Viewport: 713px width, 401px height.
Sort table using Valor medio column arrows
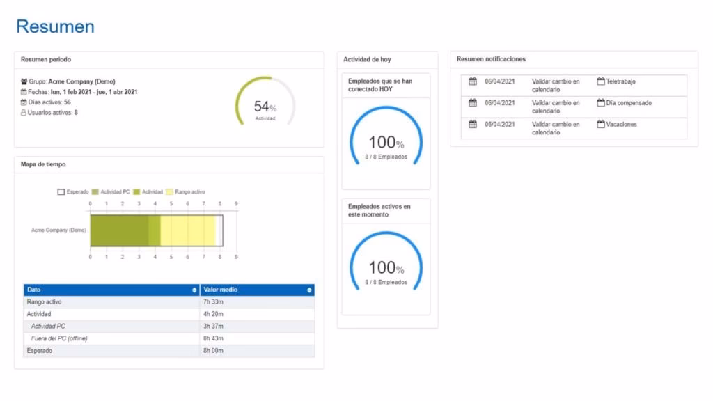click(309, 290)
